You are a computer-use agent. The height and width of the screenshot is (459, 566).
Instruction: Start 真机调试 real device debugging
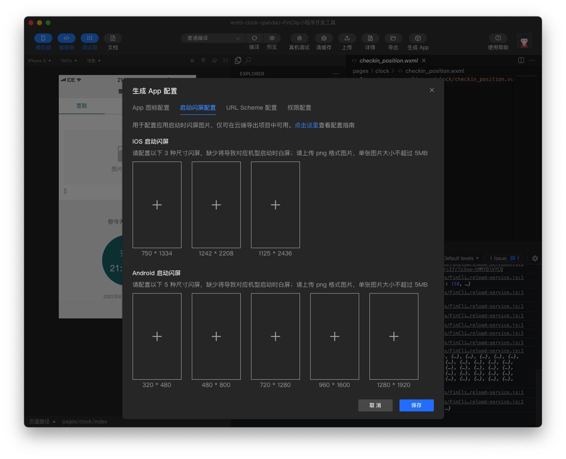299,38
